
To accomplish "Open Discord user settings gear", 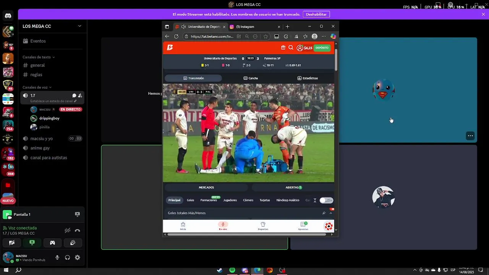I will [x=78, y=257].
